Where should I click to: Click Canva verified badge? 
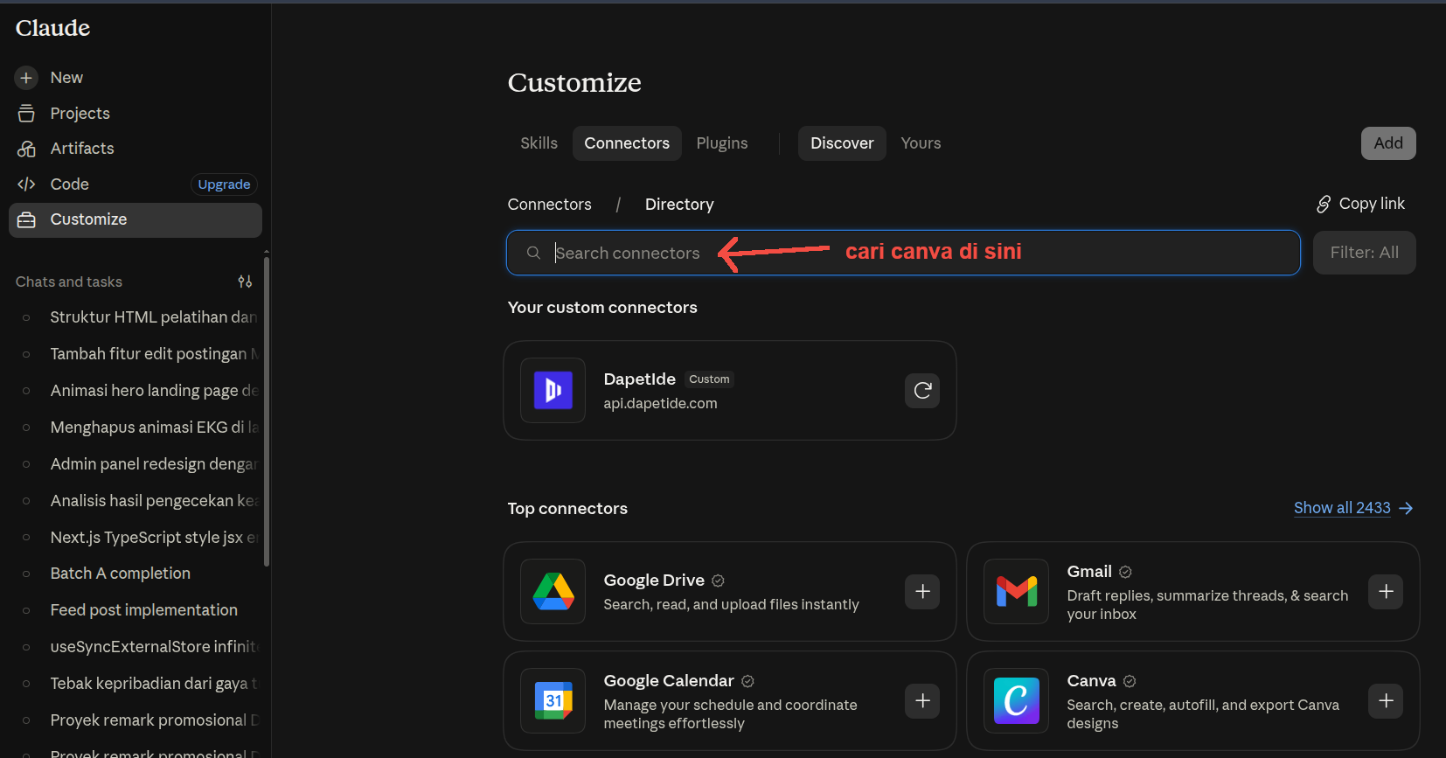1130,681
